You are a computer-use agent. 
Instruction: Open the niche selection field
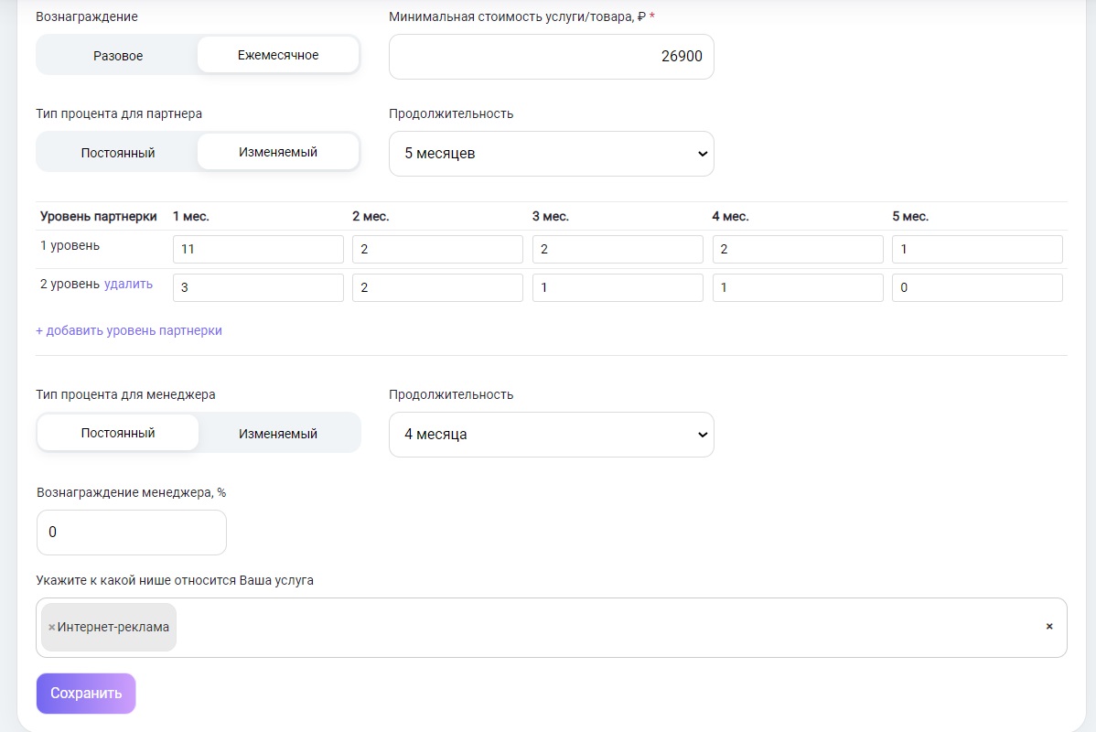[604, 628]
